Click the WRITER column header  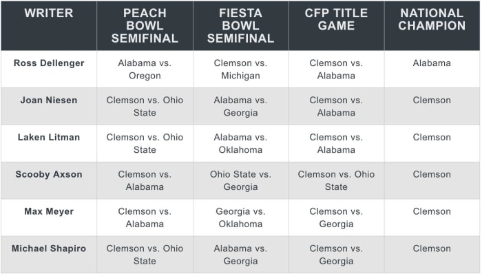[49, 13]
